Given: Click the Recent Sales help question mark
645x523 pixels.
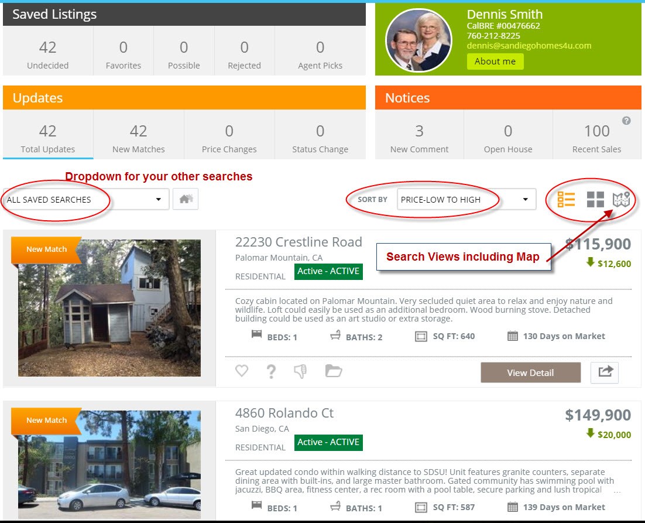Looking at the screenshot, I should click(x=626, y=121).
